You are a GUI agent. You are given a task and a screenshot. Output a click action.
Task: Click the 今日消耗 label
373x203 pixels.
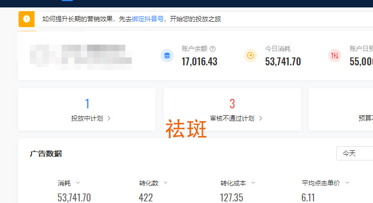point(278,49)
